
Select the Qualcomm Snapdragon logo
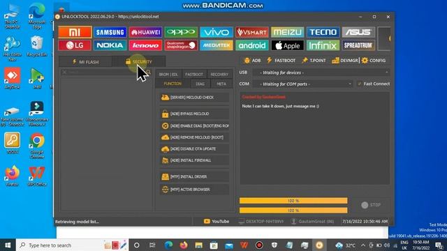click(x=181, y=45)
